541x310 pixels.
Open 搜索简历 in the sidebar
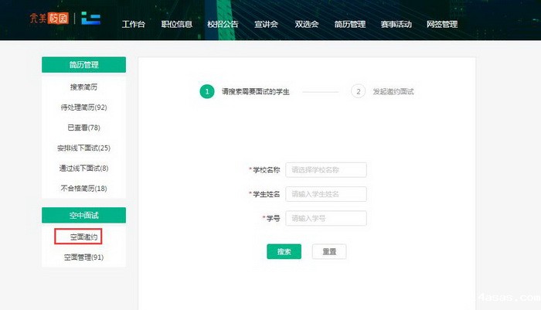pyautogui.click(x=83, y=87)
